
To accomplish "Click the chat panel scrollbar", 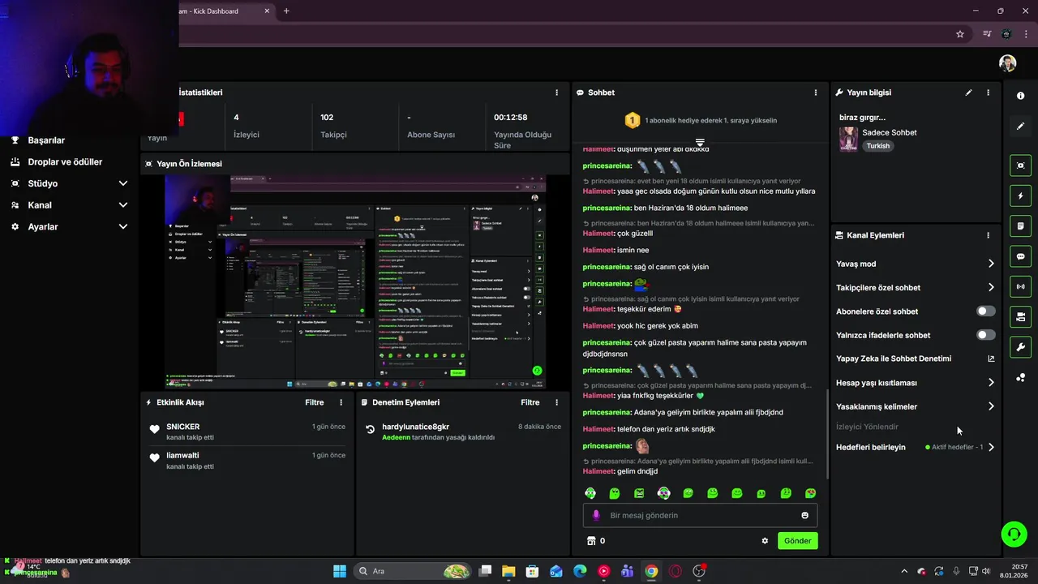I will coord(826,434).
